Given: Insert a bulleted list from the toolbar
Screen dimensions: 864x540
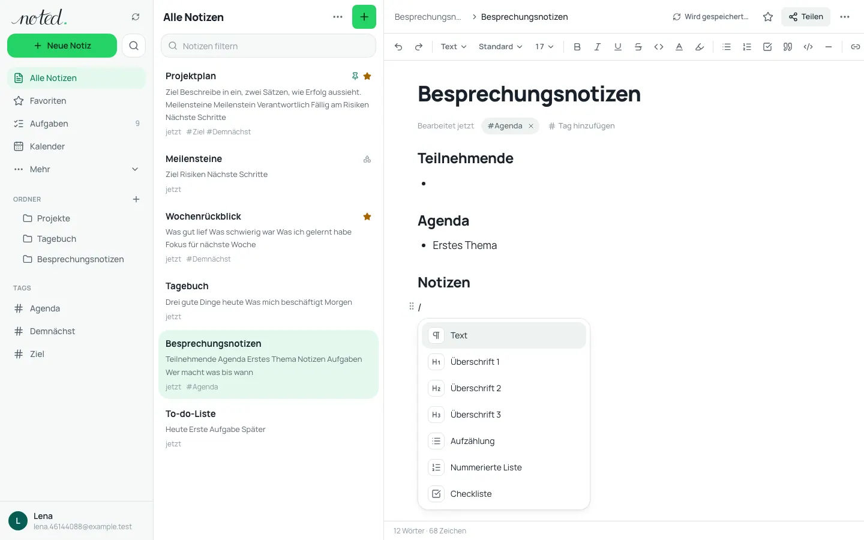Looking at the screenshot, I should point(727,47).
